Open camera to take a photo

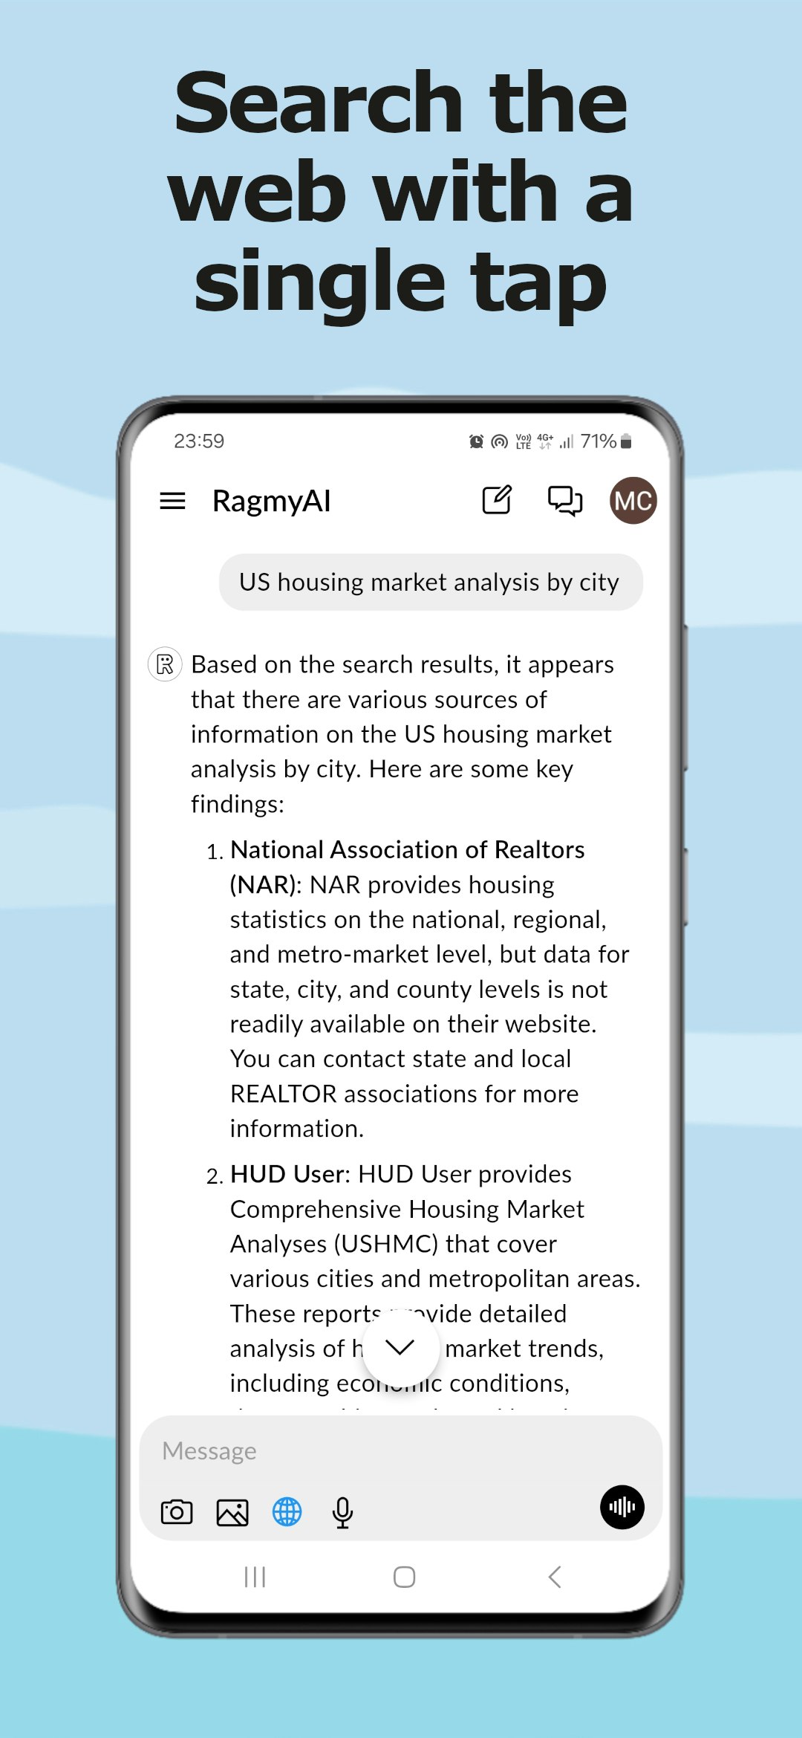(177, 1511)
